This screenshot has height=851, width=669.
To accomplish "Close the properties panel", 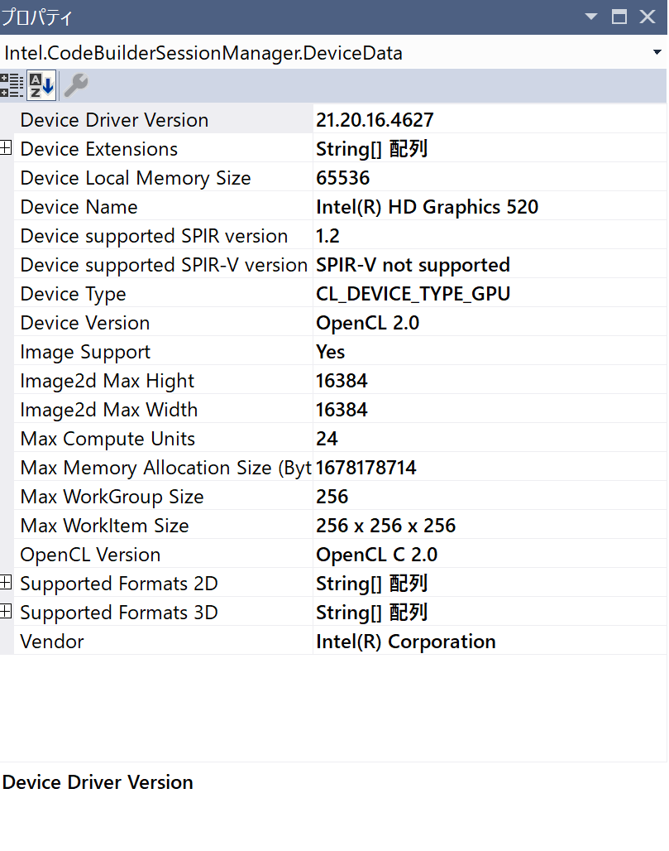I will tap(647, 17).
